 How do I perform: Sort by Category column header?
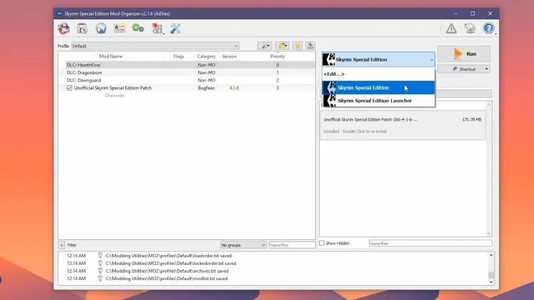(206, 56)
